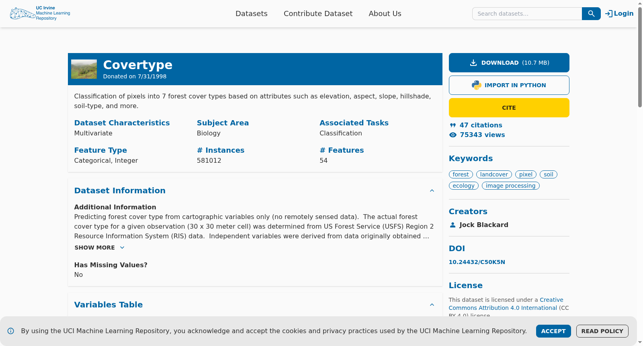Click the Classification task value

click(341, 133)
